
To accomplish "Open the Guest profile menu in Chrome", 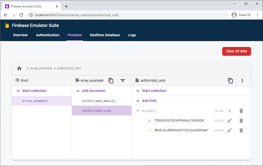I will 241,15.
